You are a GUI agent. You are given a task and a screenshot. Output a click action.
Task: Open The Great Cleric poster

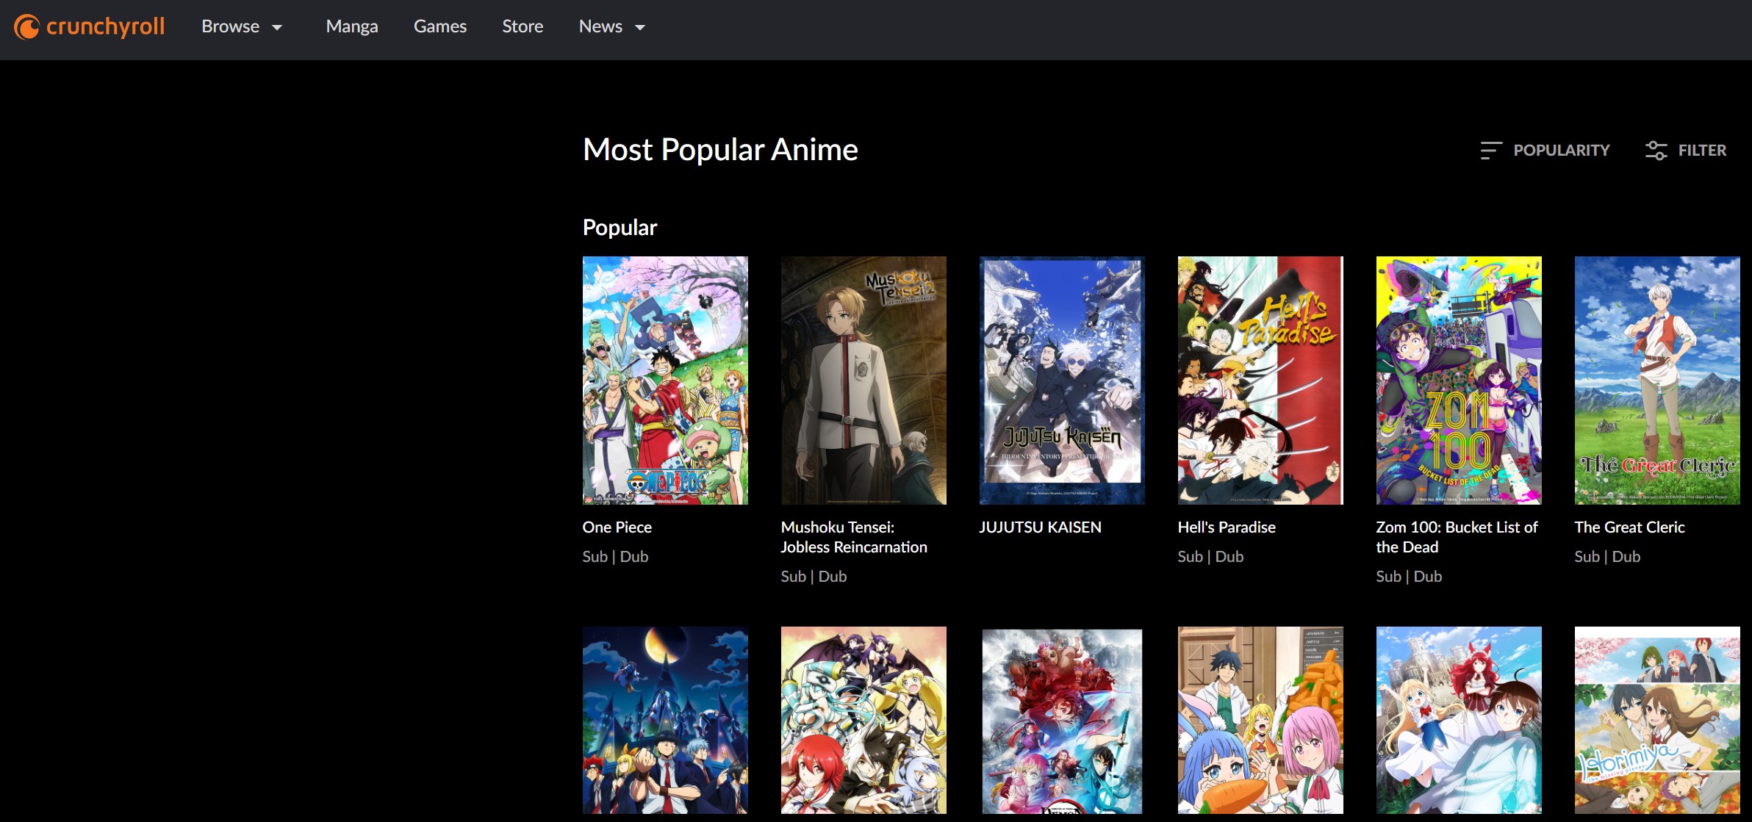[x=1657, y=381]
